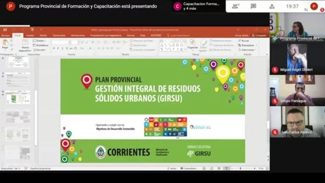Open the Transiciones tab

[x=59, y=35]
